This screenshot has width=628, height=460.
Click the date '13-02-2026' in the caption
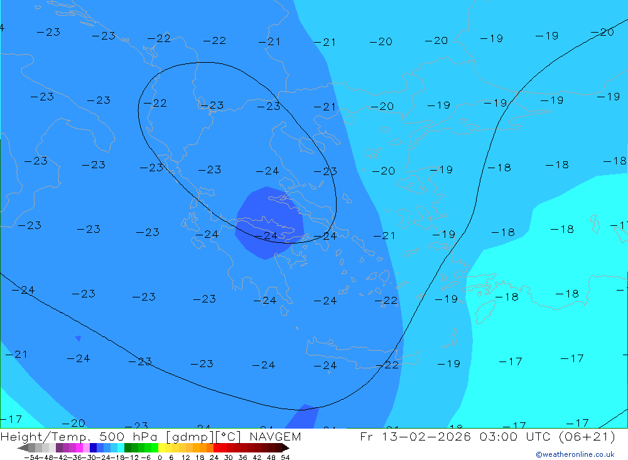[426, 436]
